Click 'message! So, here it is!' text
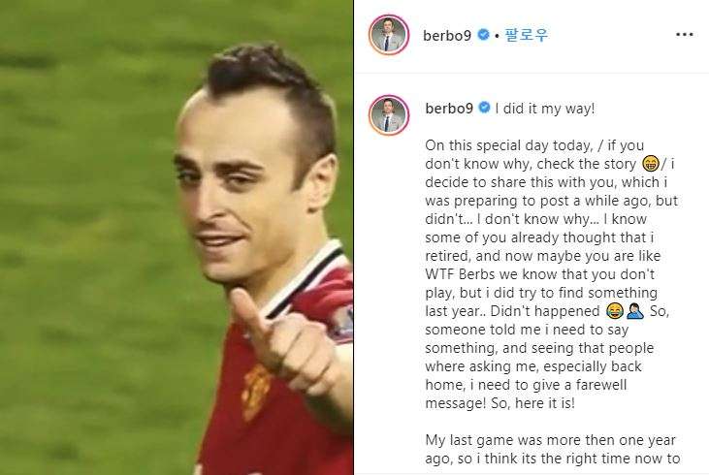The image size is (709, 475). (500, 402)
